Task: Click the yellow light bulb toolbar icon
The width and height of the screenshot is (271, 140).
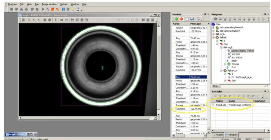Action: pyautogui.click(x=73, y=9)
